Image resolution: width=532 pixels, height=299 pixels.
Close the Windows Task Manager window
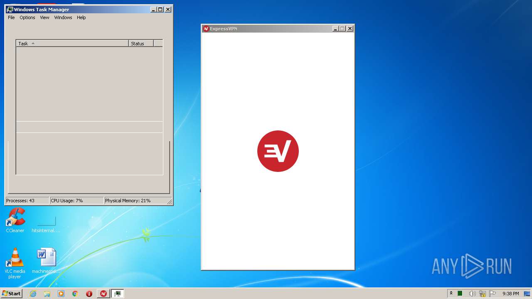tap(168, 9)
